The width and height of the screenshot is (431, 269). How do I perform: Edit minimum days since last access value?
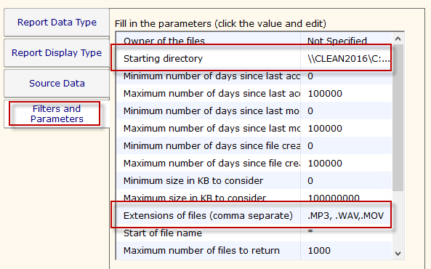310,76
